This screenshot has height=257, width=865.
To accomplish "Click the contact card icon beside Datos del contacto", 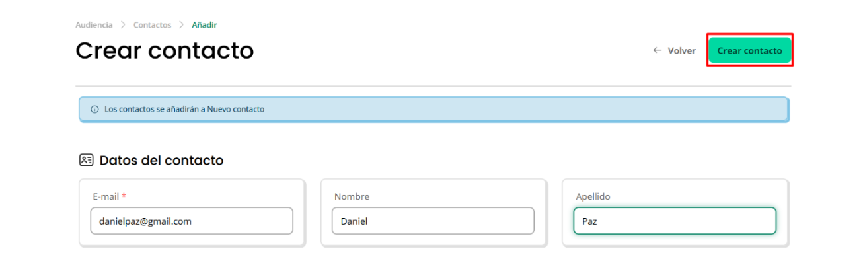I will point(86,160).
